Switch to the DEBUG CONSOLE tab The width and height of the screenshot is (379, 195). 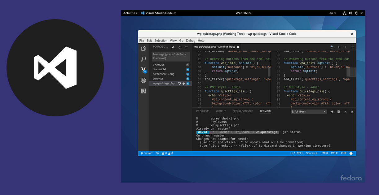pyautogui.click(x=243, y=111)
